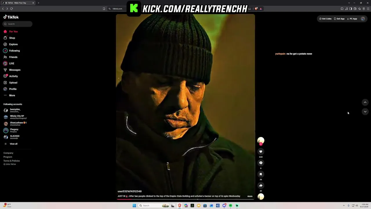The width and height of the screenshot is (371, 209).
Task: Click the Get Coins button
Action: [325, 19]
